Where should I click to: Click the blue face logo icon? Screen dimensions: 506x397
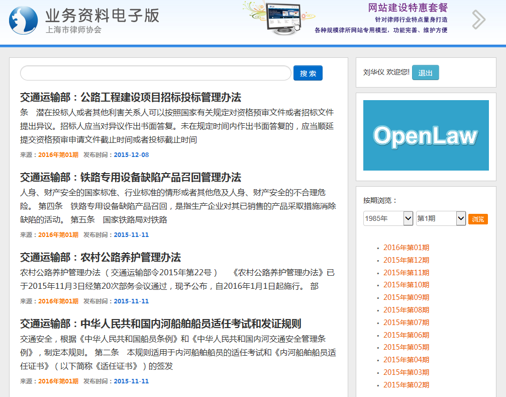tap(23, 21)
